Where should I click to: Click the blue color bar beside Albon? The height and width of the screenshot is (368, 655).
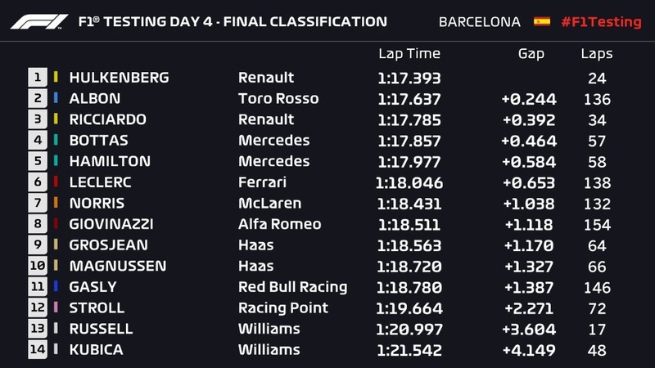click(x=56, y=99)
